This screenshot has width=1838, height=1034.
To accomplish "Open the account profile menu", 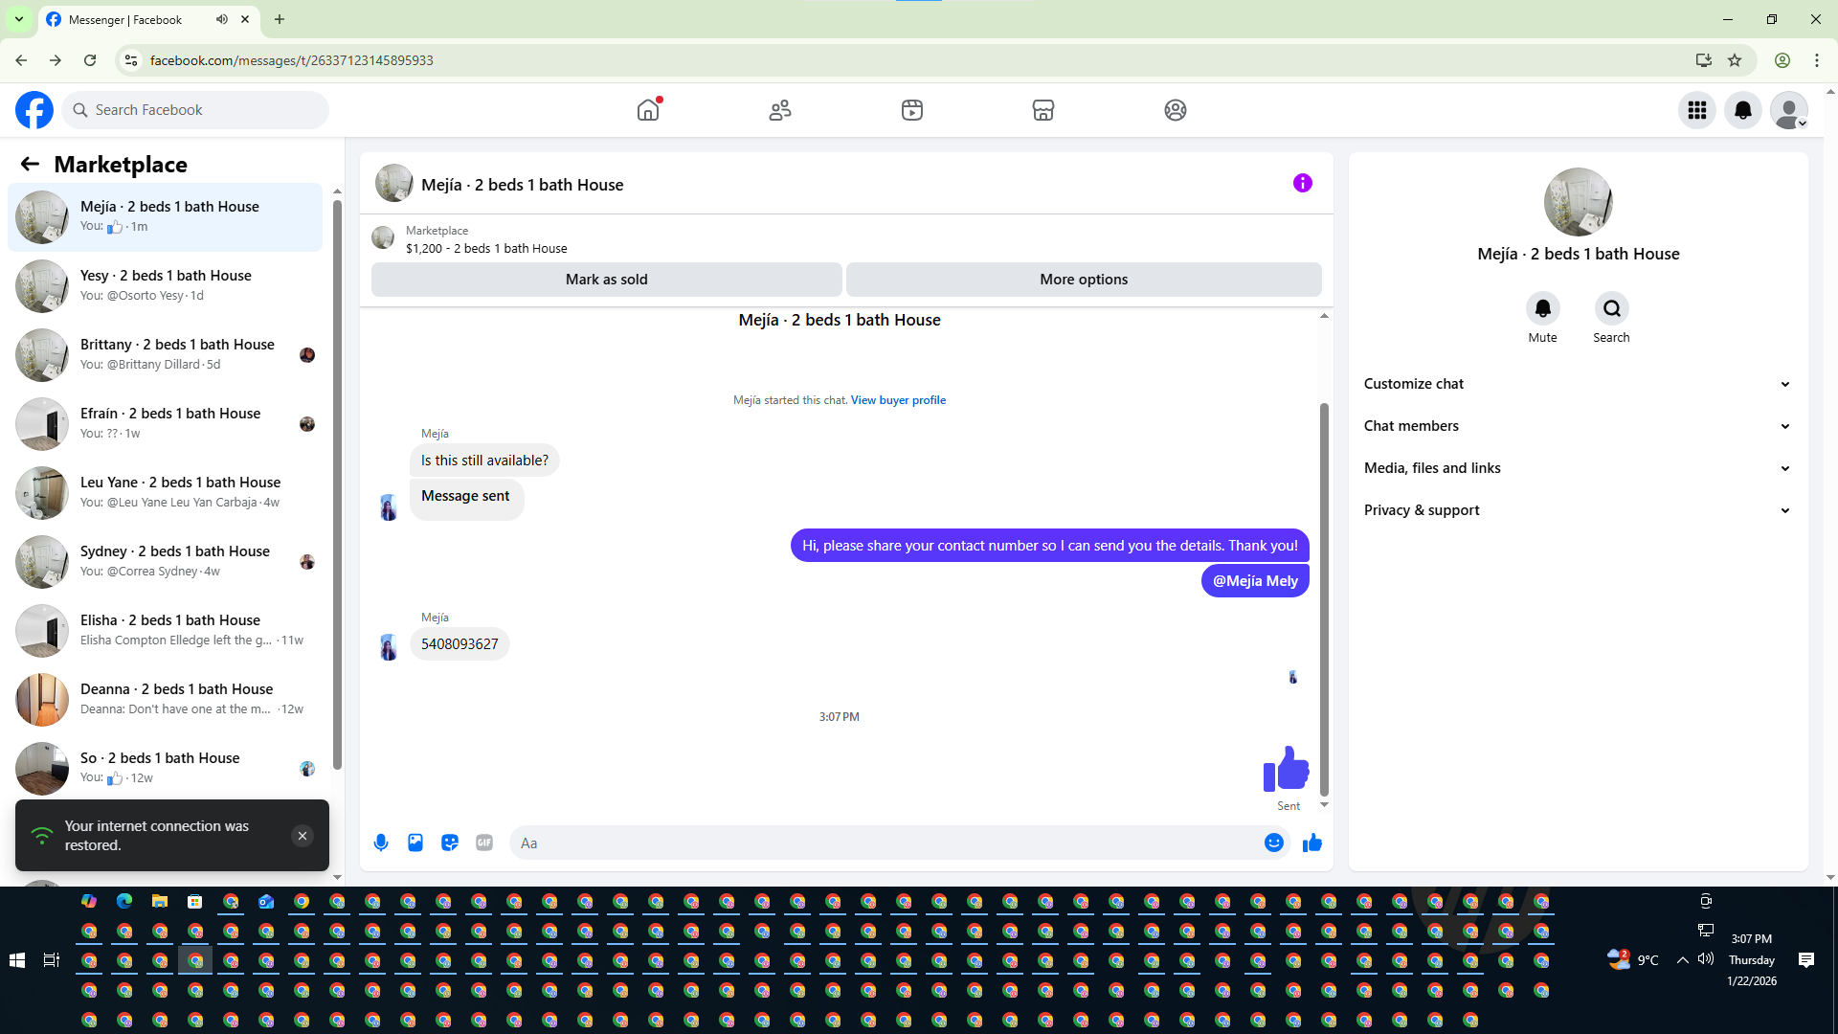I will (x=1789, y=110).
